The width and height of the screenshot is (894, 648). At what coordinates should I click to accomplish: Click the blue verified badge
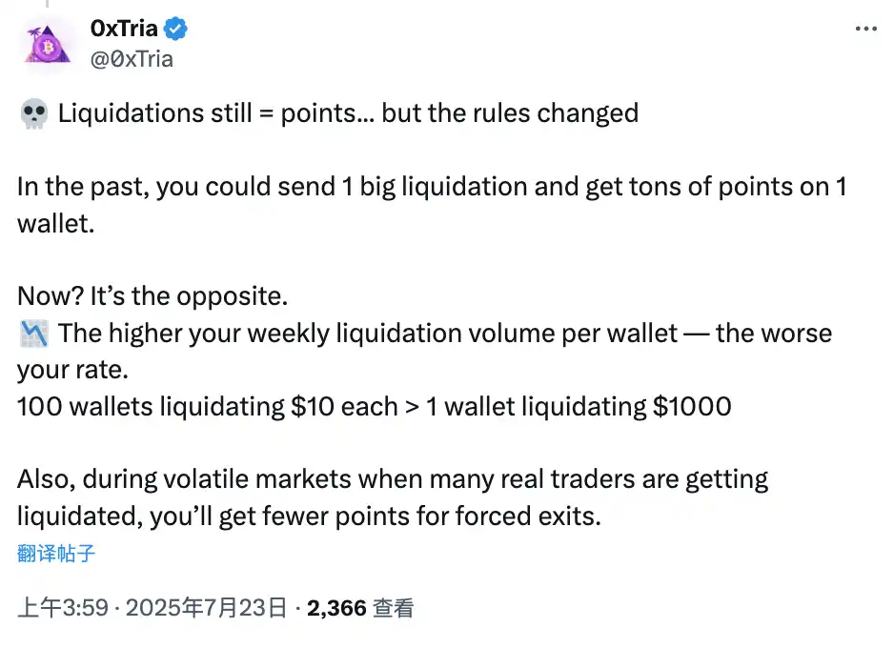pyautogui.click(x=175, y=30)
